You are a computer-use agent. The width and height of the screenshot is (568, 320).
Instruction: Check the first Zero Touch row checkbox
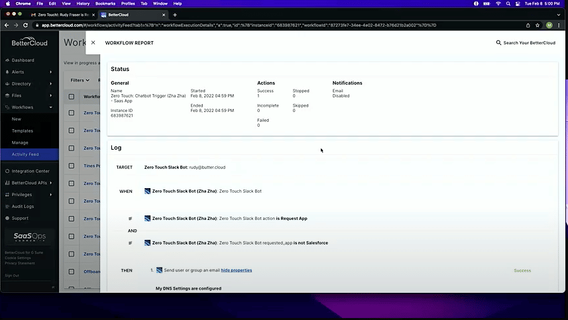72,113
